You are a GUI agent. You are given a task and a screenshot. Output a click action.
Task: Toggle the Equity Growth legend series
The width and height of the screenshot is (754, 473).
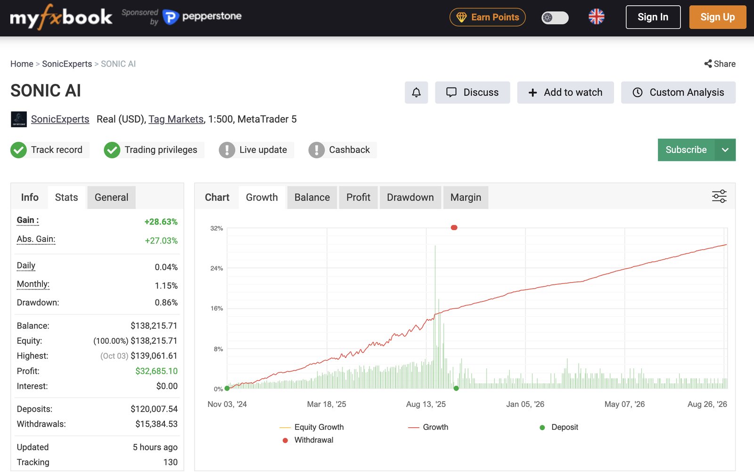pyautogui.click(x=311, y=427)
